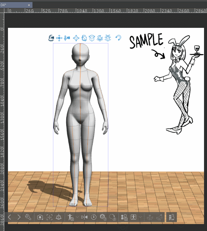Flip the pose horizontally
This screenshot has height=231, width=207.
tap(84, 217)
